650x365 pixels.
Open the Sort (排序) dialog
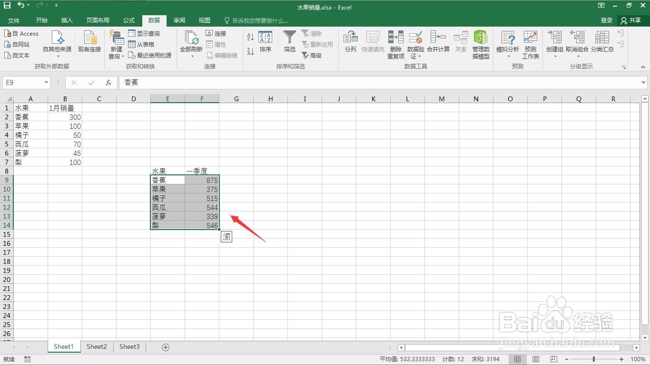[266, 42]
